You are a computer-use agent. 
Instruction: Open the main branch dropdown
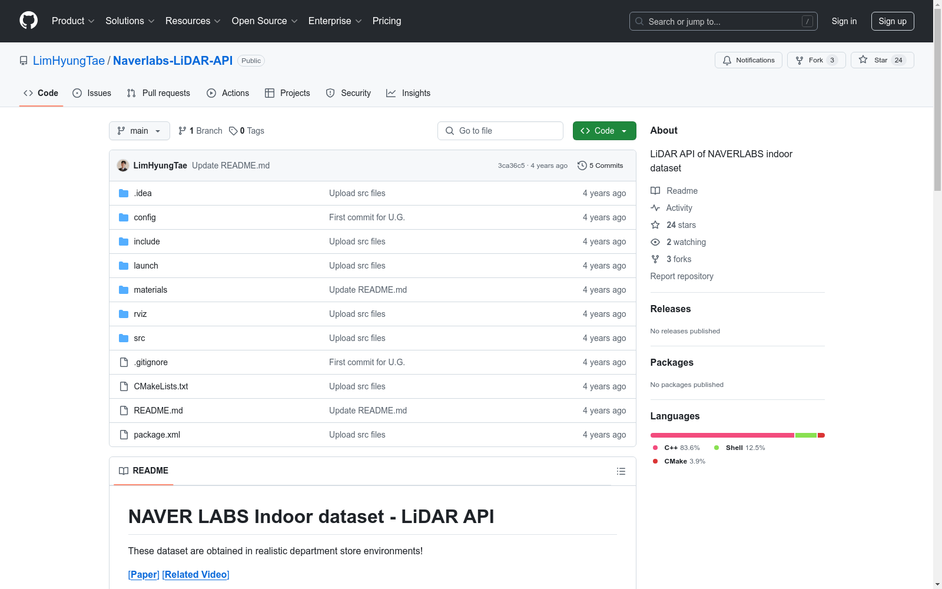pyautogui.click(x=139, y=131)
